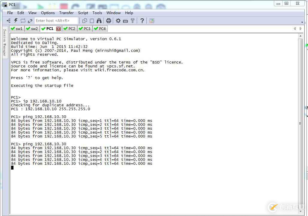Open the Tools menu
Screen dimensions: 308x216
(97, 13)
